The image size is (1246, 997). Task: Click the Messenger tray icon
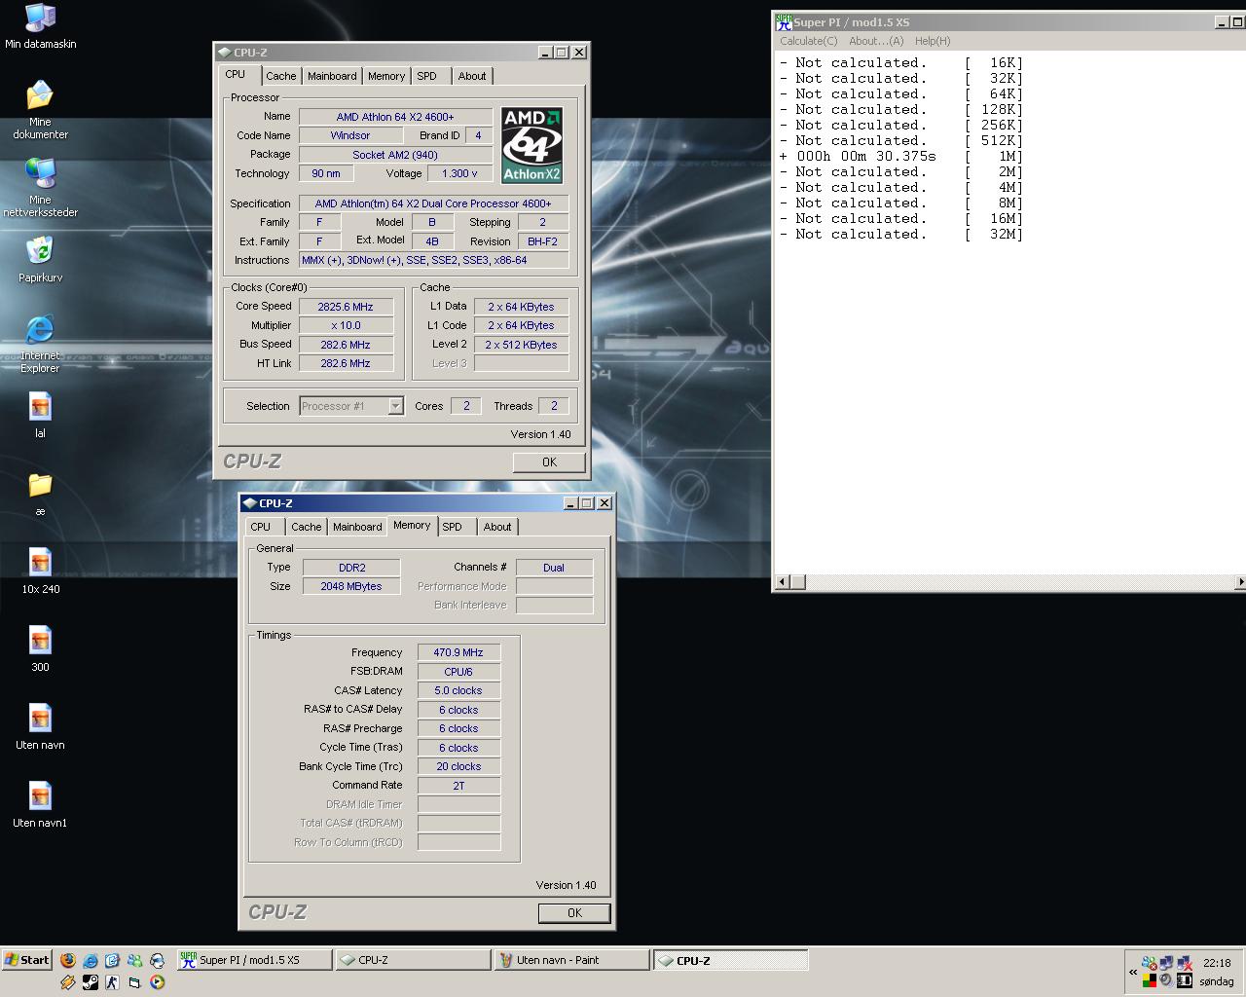point(1150,964)
